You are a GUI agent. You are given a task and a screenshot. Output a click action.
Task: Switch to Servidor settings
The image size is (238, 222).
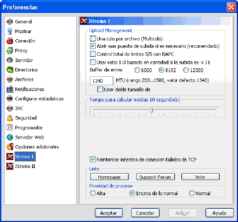click(x=24, y=60)
